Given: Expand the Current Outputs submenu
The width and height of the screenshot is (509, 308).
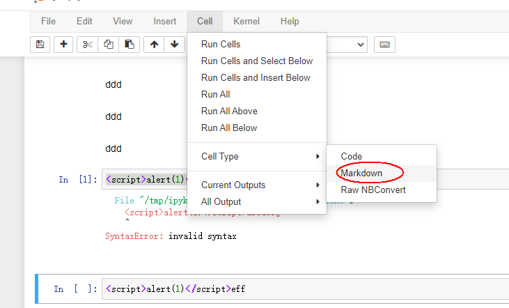Looking at the screenshot, I should click(x=257, y=185).
